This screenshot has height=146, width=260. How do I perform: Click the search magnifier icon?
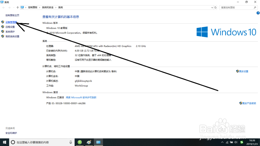[x=255, y=8]
